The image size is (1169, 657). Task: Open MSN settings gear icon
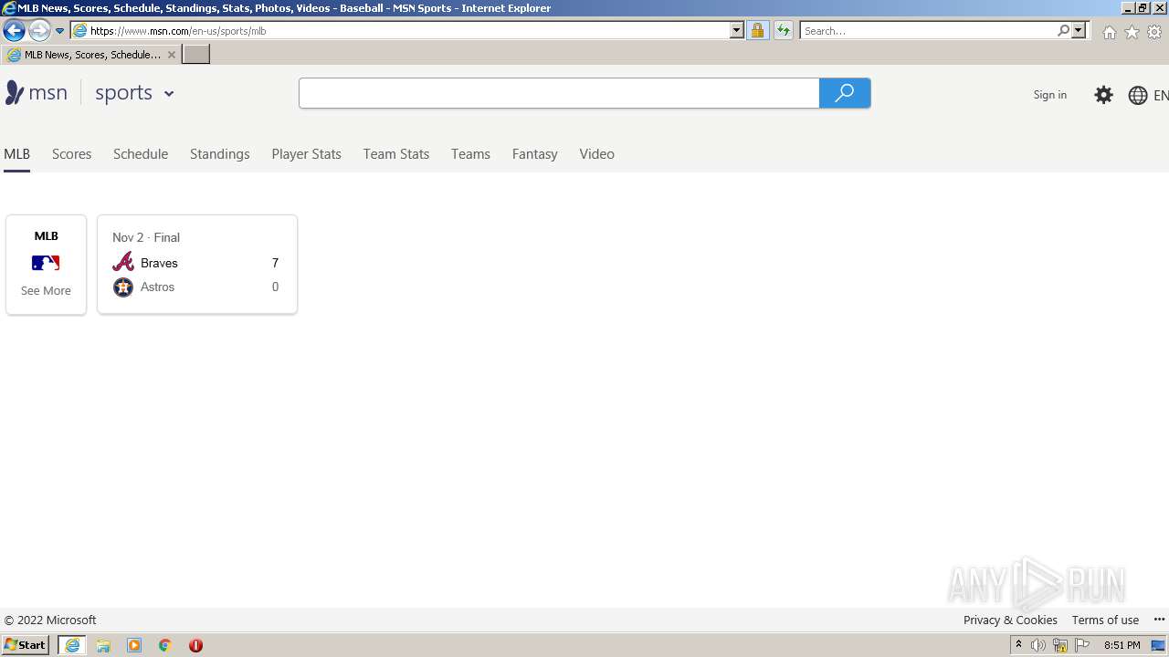(x=1103, y=95)
